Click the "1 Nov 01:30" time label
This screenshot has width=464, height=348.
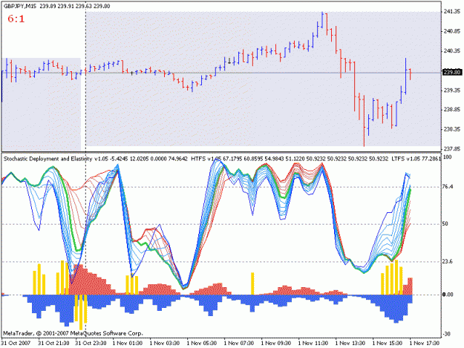pos(128,344)
